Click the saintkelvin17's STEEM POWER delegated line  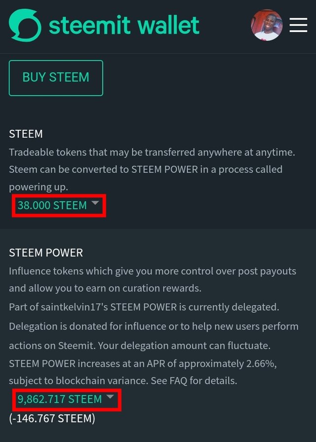tap(144, 307)
